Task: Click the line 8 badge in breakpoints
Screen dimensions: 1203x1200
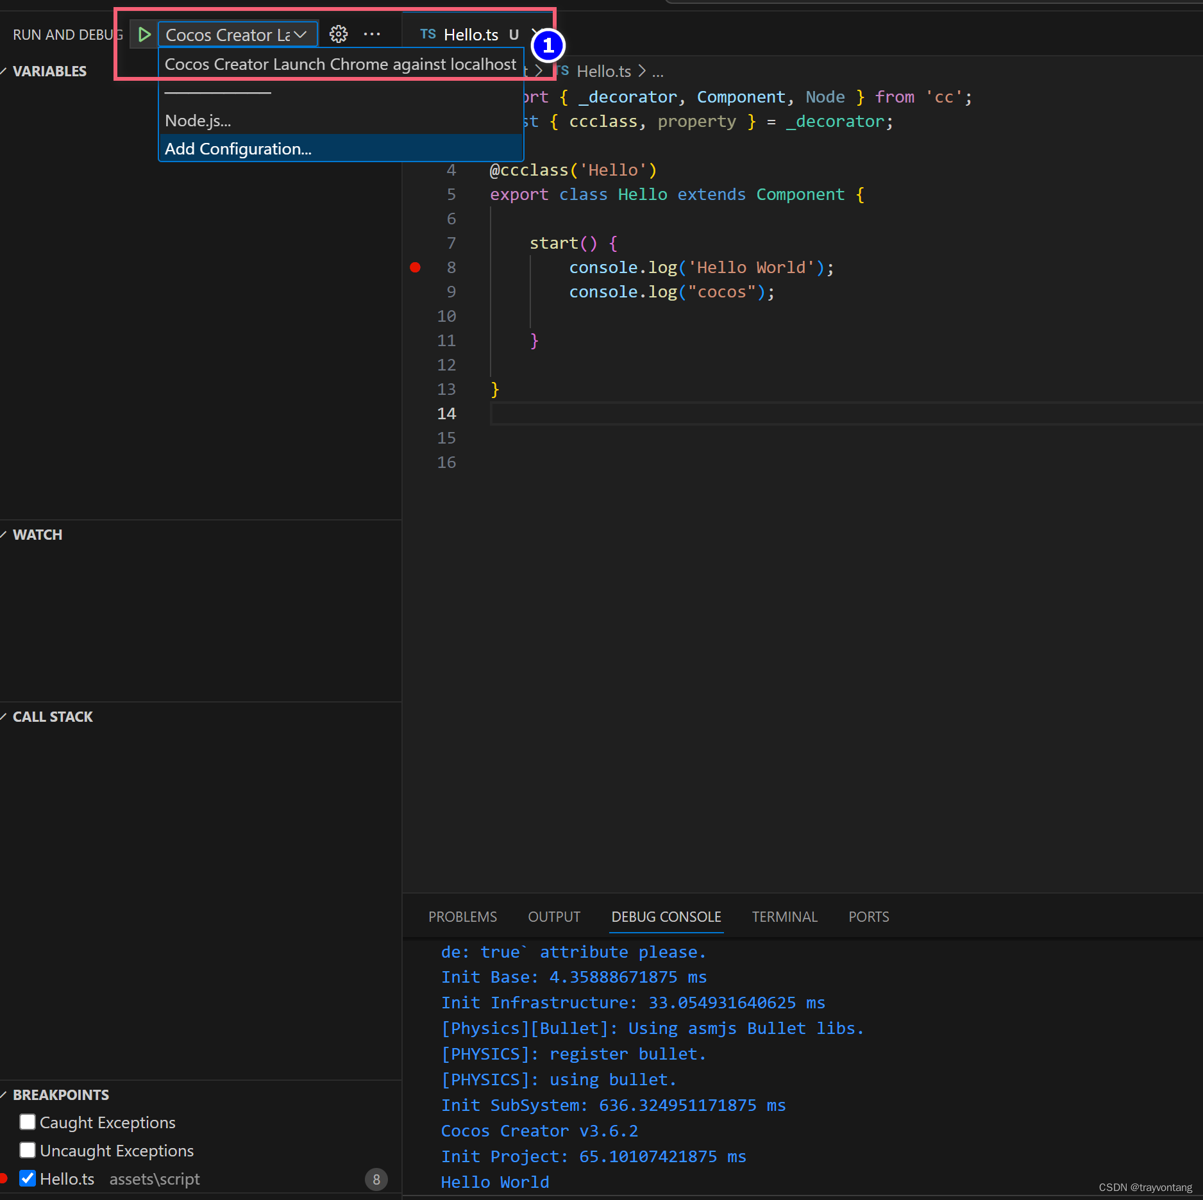Action: (376, 1179)
